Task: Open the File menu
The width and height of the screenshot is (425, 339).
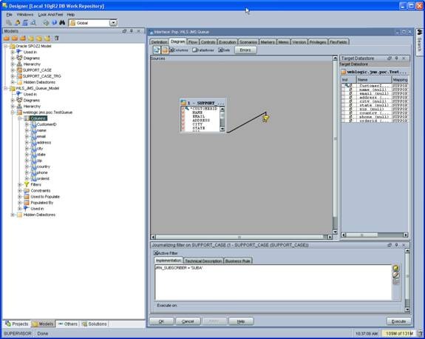Action: point(10,14)
